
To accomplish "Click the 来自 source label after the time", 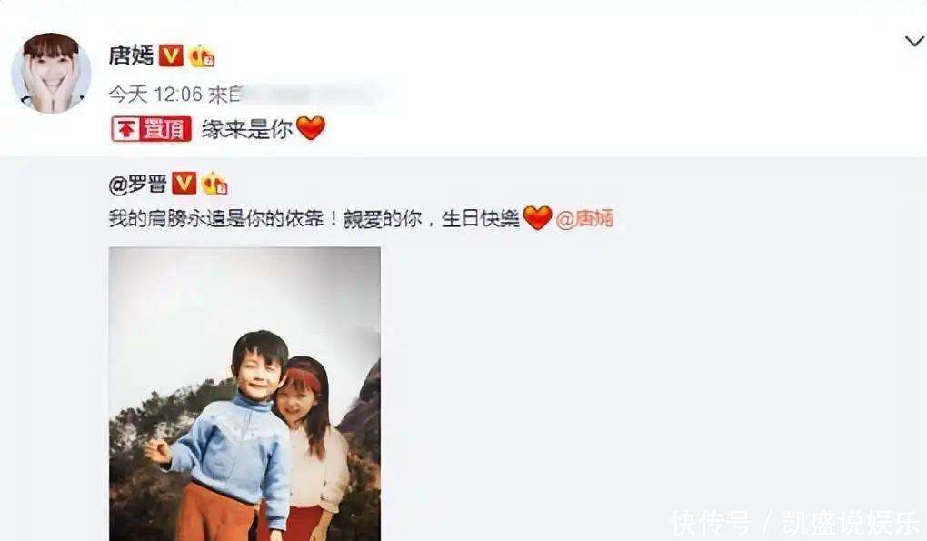I will click(225, 94).
